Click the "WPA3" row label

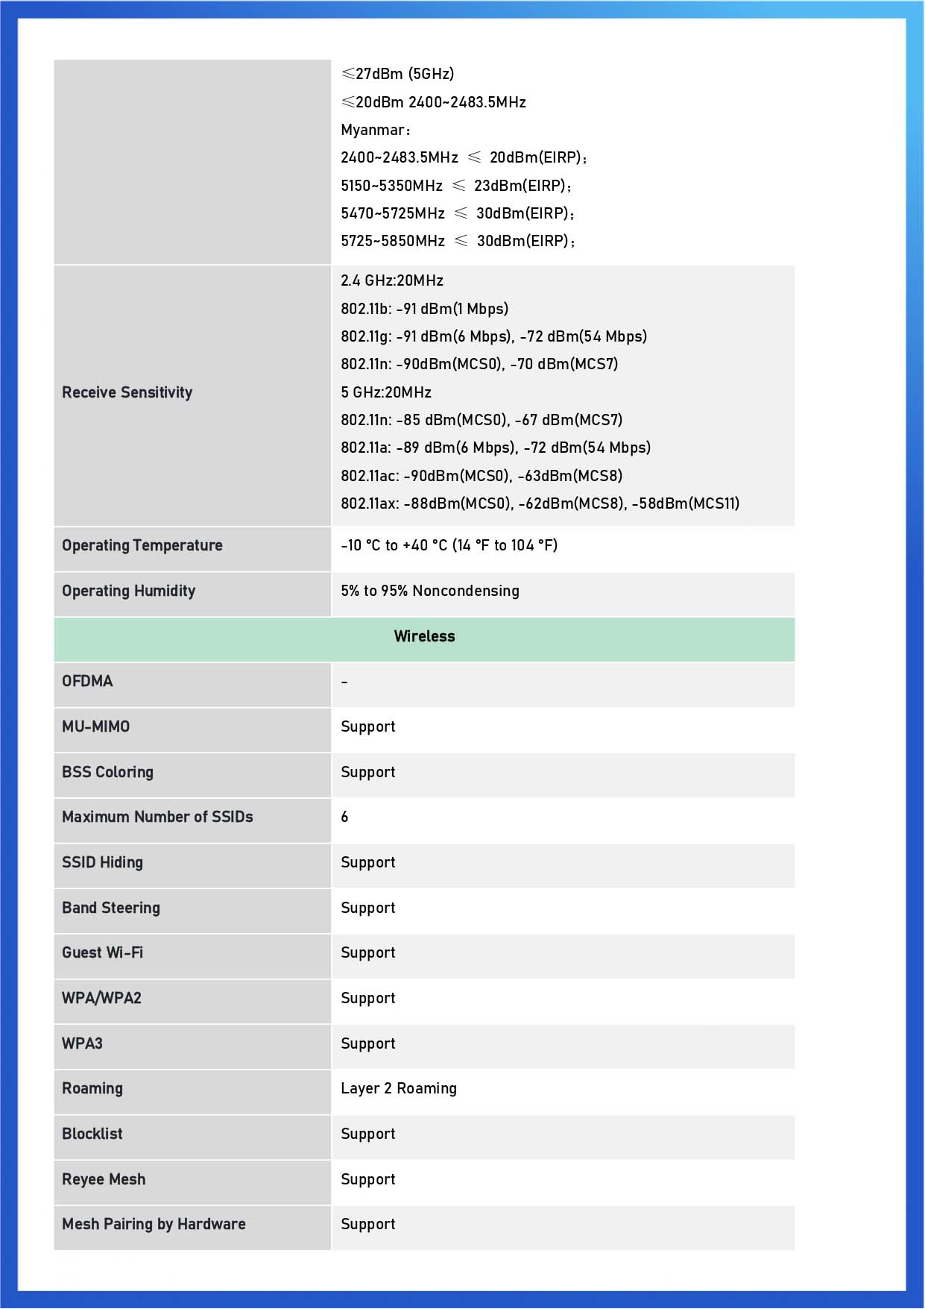(x=82, y=1043)
